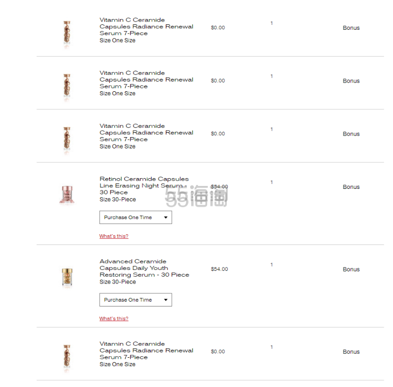This screenshot has height=387, width=393.
Task: Open the bottom Vitamin C Ceramide Capsules title
Action: point(146,350)
